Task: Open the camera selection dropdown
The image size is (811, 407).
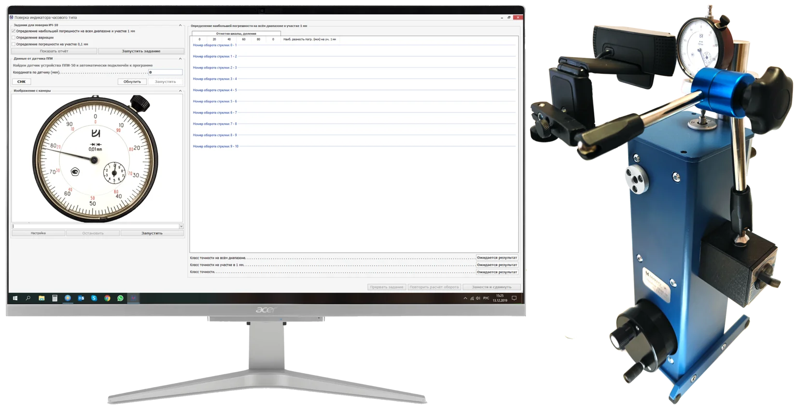Action: [x=181, y=226]
